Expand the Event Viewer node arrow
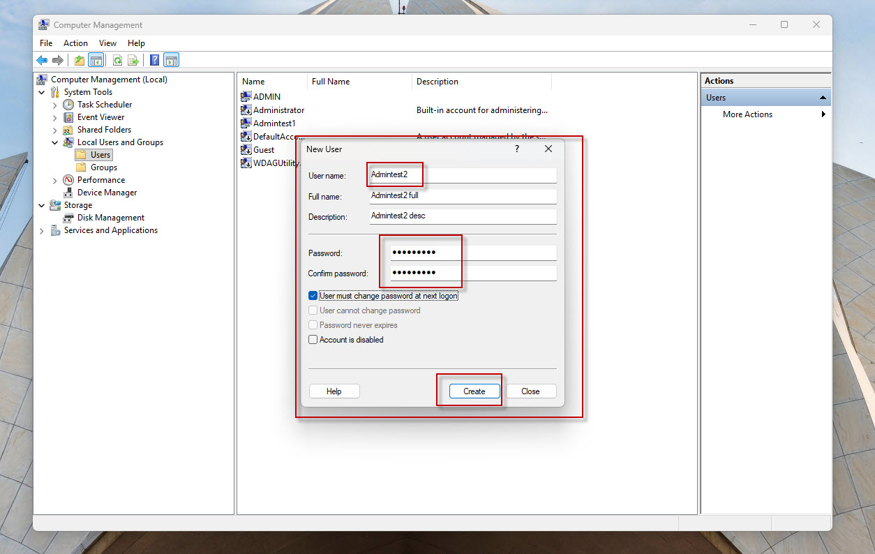 click(x=55, y=117)
